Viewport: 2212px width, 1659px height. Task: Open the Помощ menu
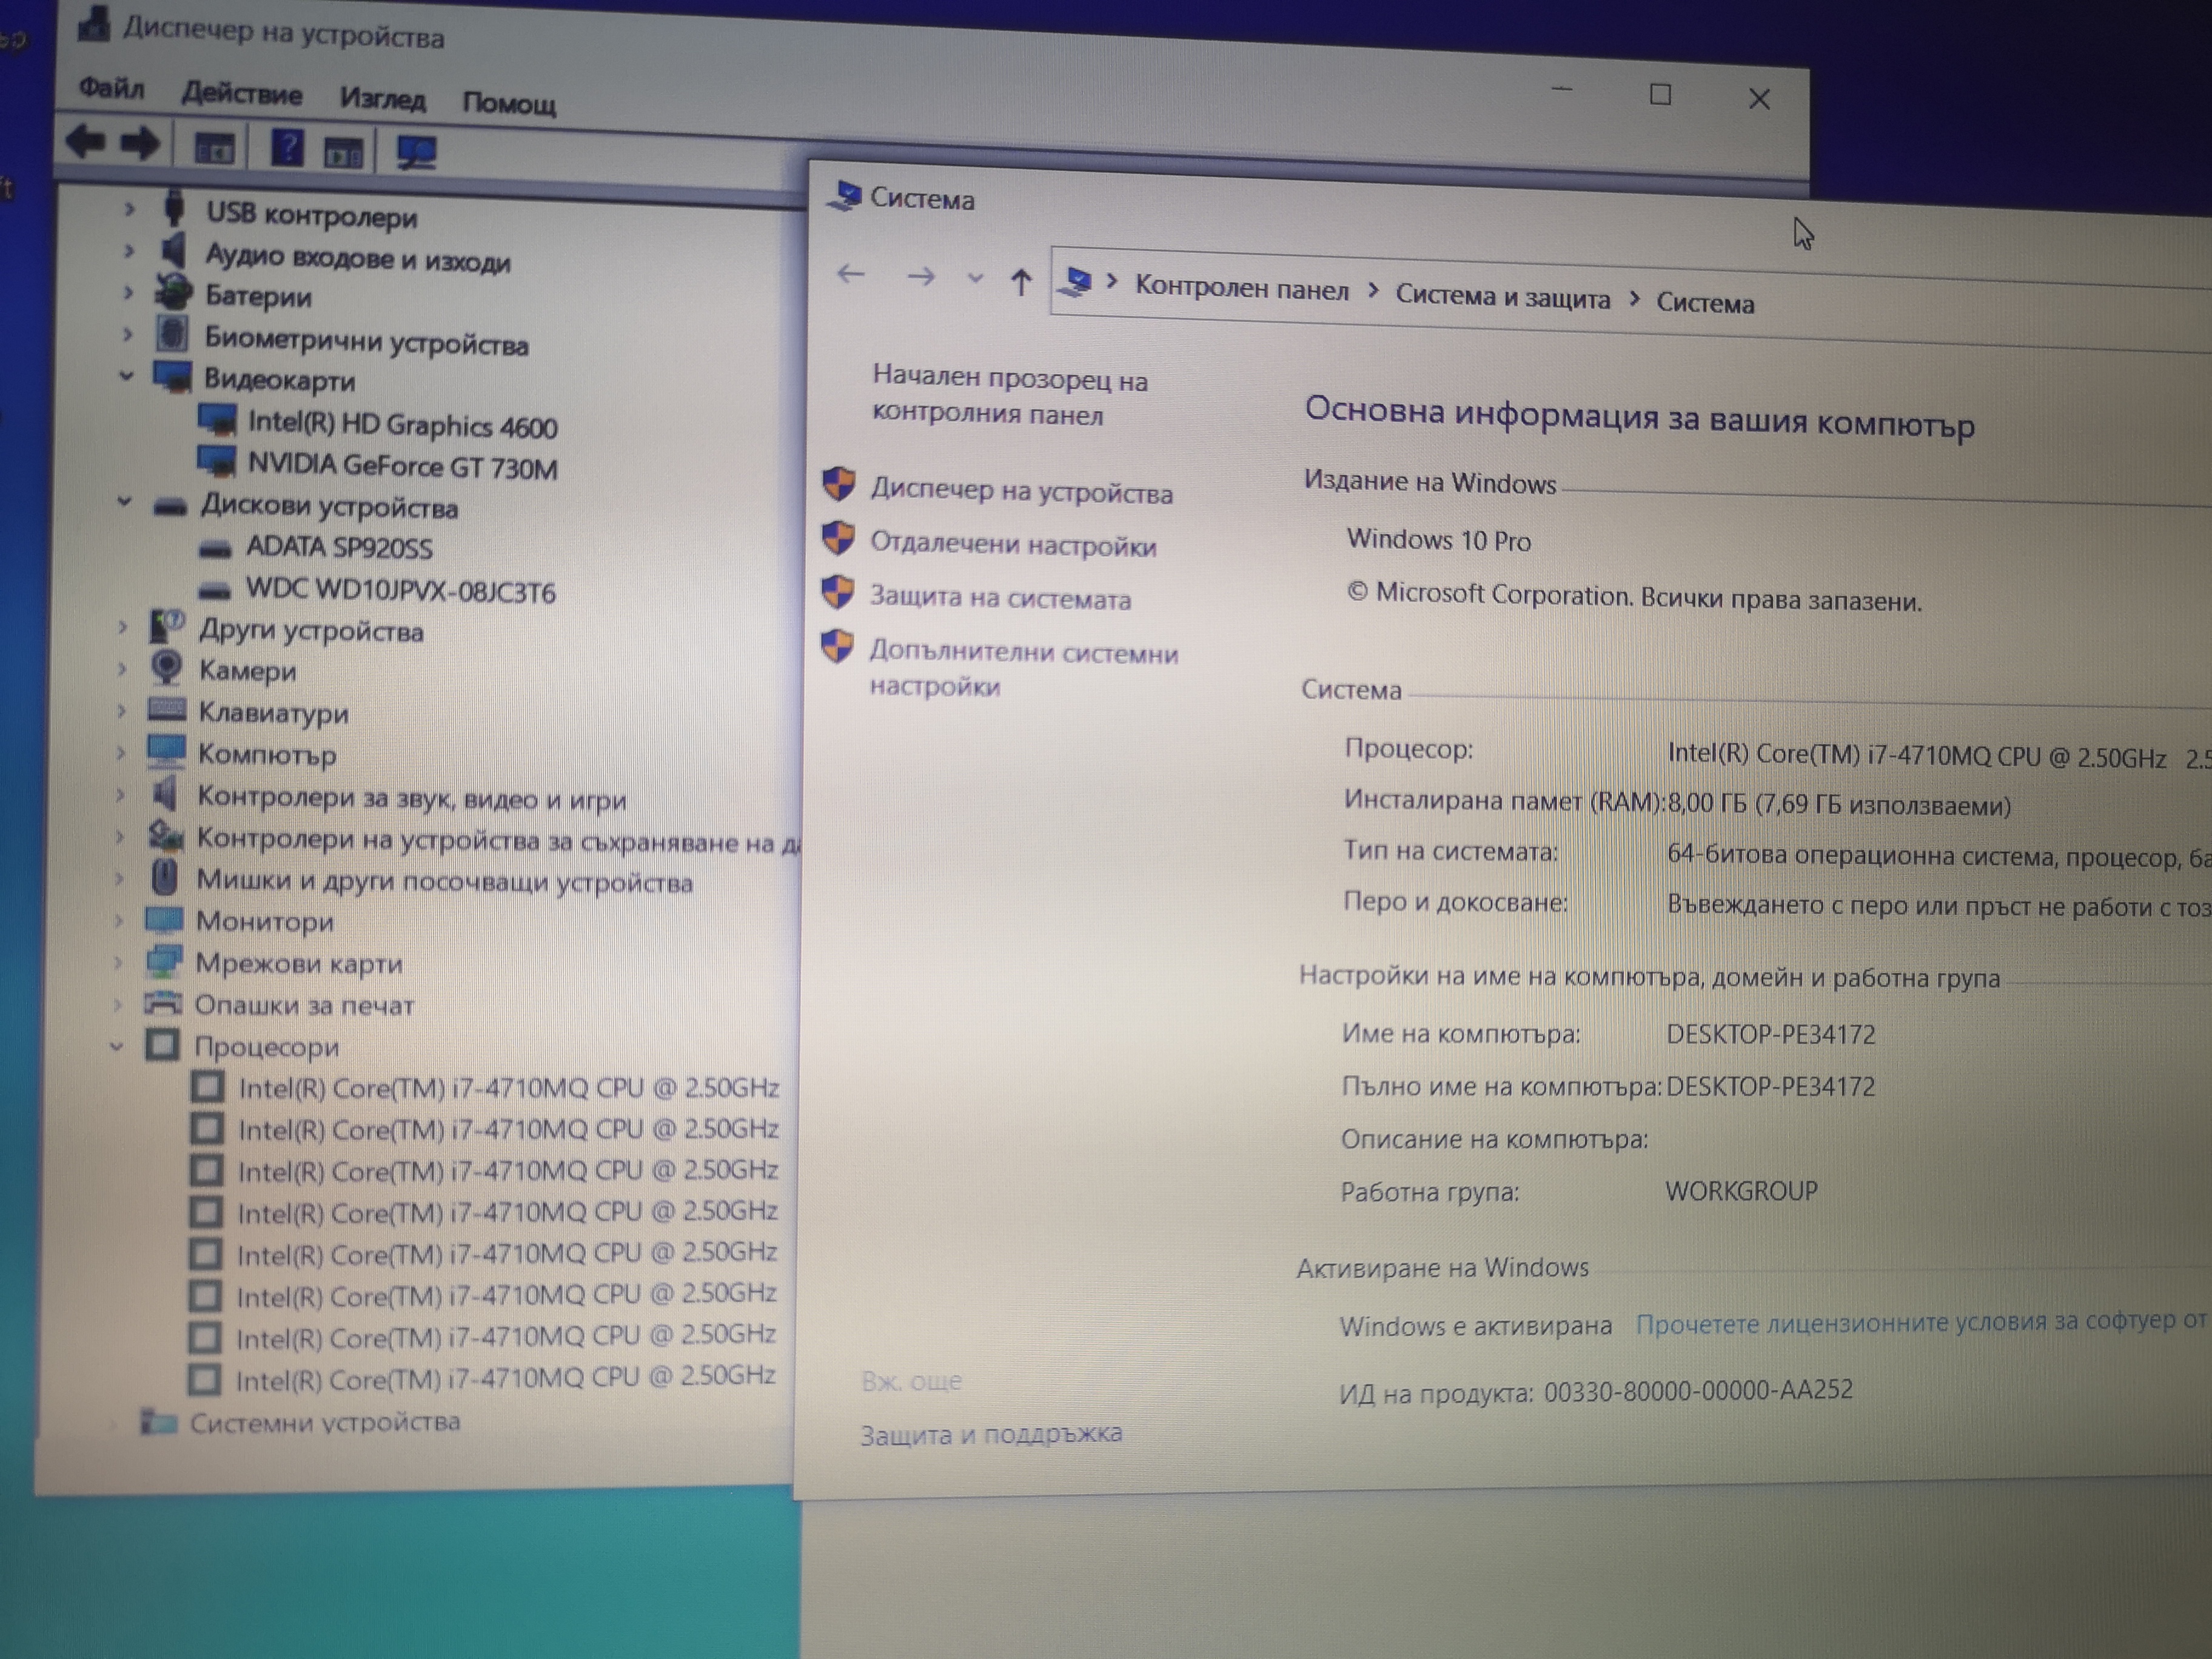click(x=509, y=103)
